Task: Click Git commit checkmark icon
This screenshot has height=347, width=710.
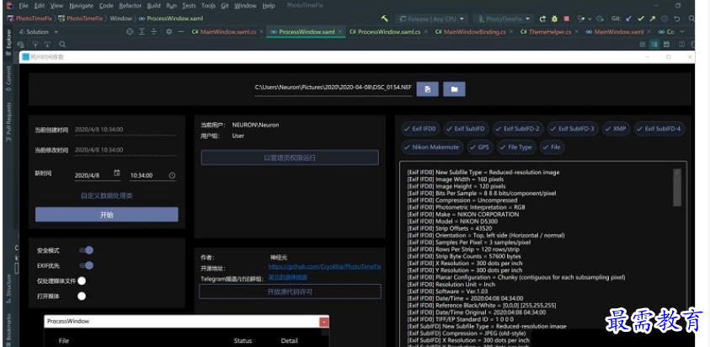Action: (641, 19)
